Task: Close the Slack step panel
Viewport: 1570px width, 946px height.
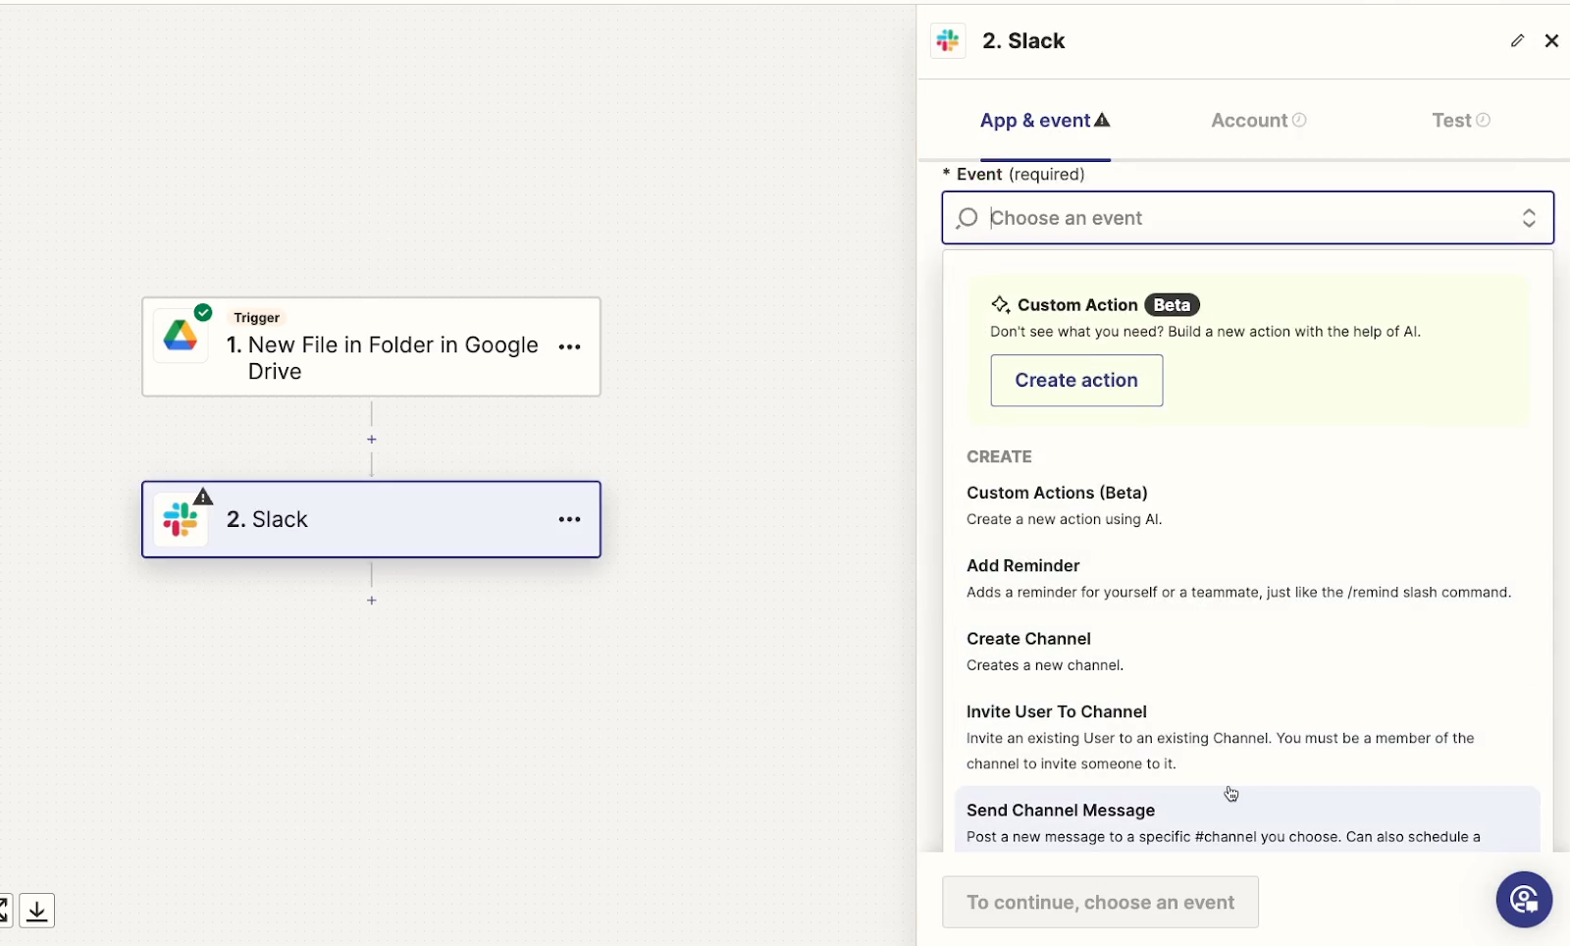Action: click(x=1551, y=40)
